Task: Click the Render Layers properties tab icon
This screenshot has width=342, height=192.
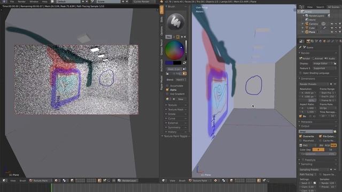Action: tap(312, 41)
